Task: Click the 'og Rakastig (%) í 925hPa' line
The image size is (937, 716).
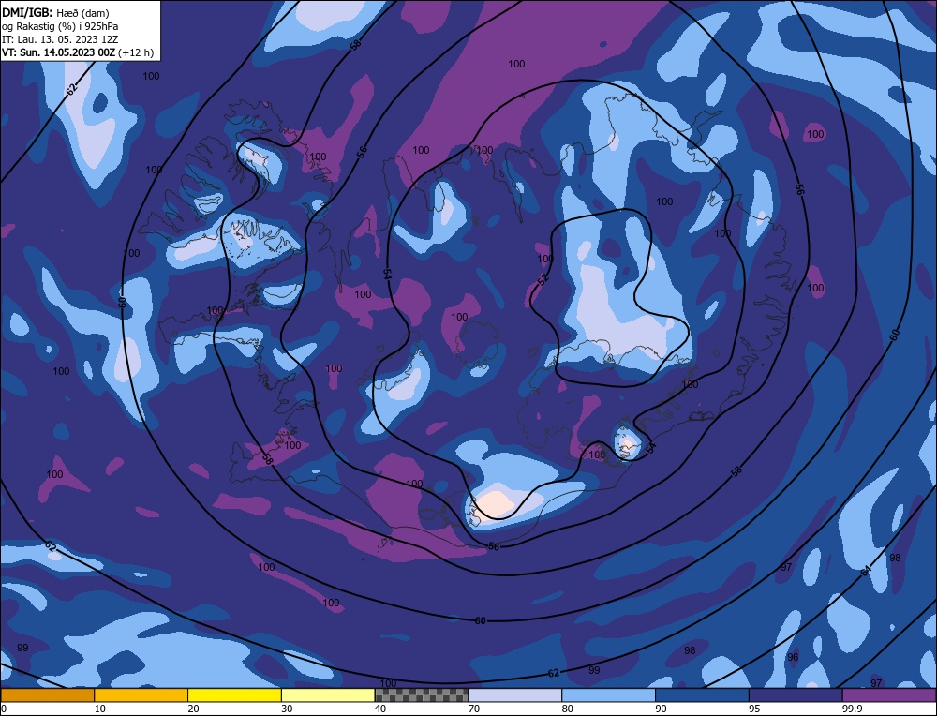Action: [x=60, y=26]
